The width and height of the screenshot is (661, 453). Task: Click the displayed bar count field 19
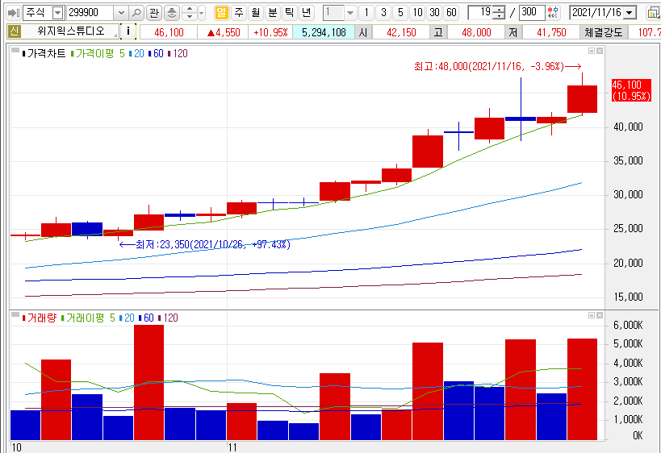pyautogui.click(x=480, y=13)
